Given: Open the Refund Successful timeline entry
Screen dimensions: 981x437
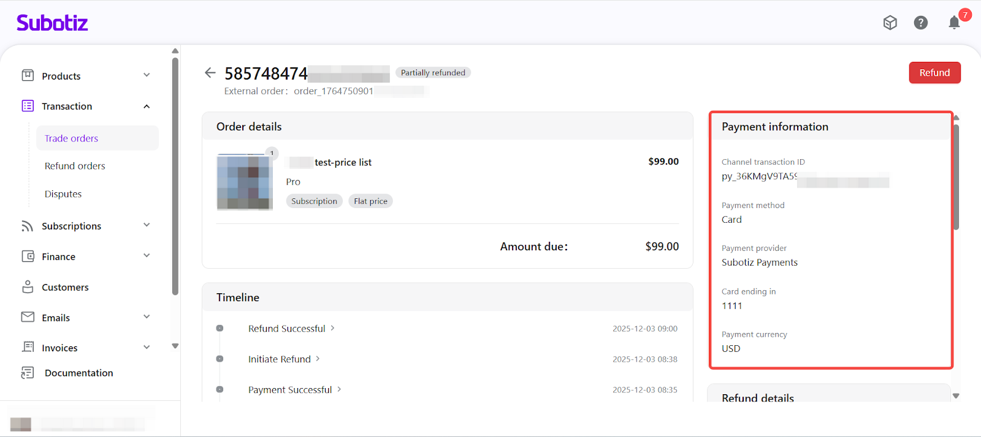Looking at the screenshot, I should [x=287, y=329].
